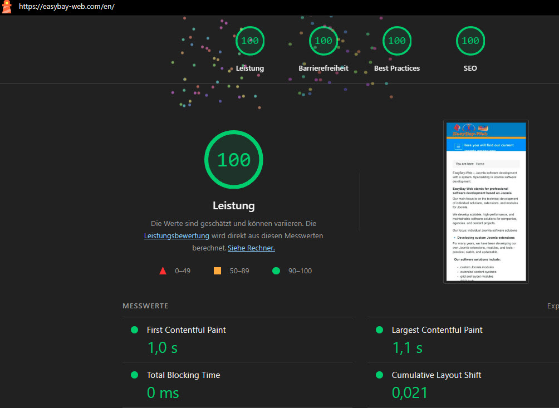Jump to Best Practices category label
559x408 pixels.
coord(397,68)
